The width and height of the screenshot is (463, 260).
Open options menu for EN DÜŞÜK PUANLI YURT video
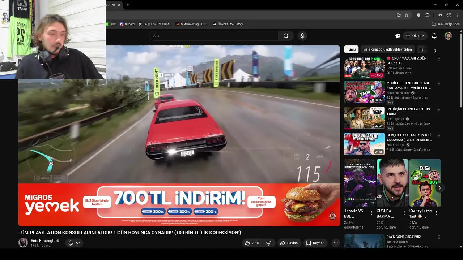pos(439,109)
